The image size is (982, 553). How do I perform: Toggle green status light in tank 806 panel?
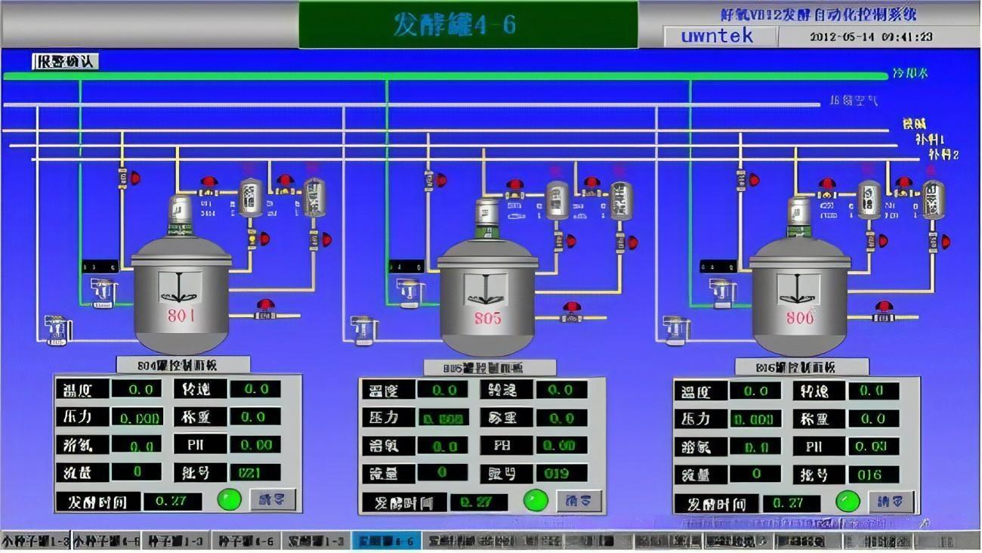(x=848, y=501)
